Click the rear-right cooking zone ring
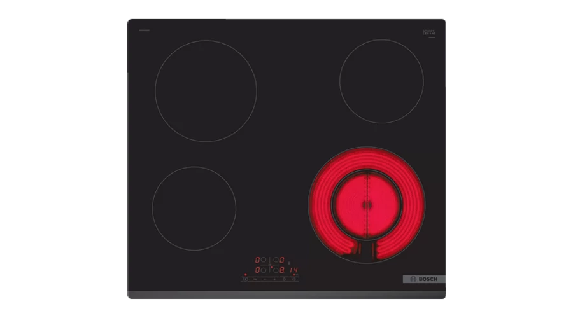Image resolution: width=573 pixels, height=318 pixels. click(381, 81)
